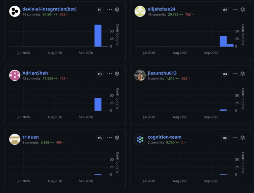Screen dimensions: 254x193
Task: Click gear icon on jiasunzhu613 card
Action: (243, 74)
